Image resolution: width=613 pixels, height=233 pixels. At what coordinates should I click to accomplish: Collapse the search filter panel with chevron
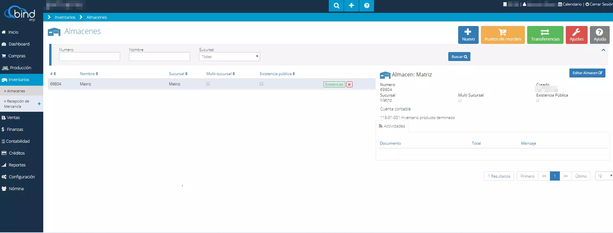pyautogui.click(x=603, y=50)
